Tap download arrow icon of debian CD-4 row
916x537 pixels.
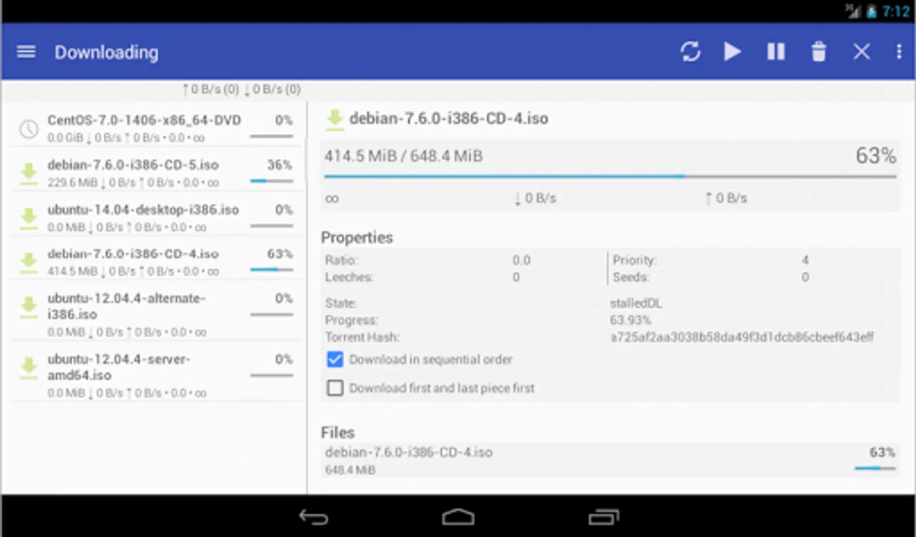(29, 262)
